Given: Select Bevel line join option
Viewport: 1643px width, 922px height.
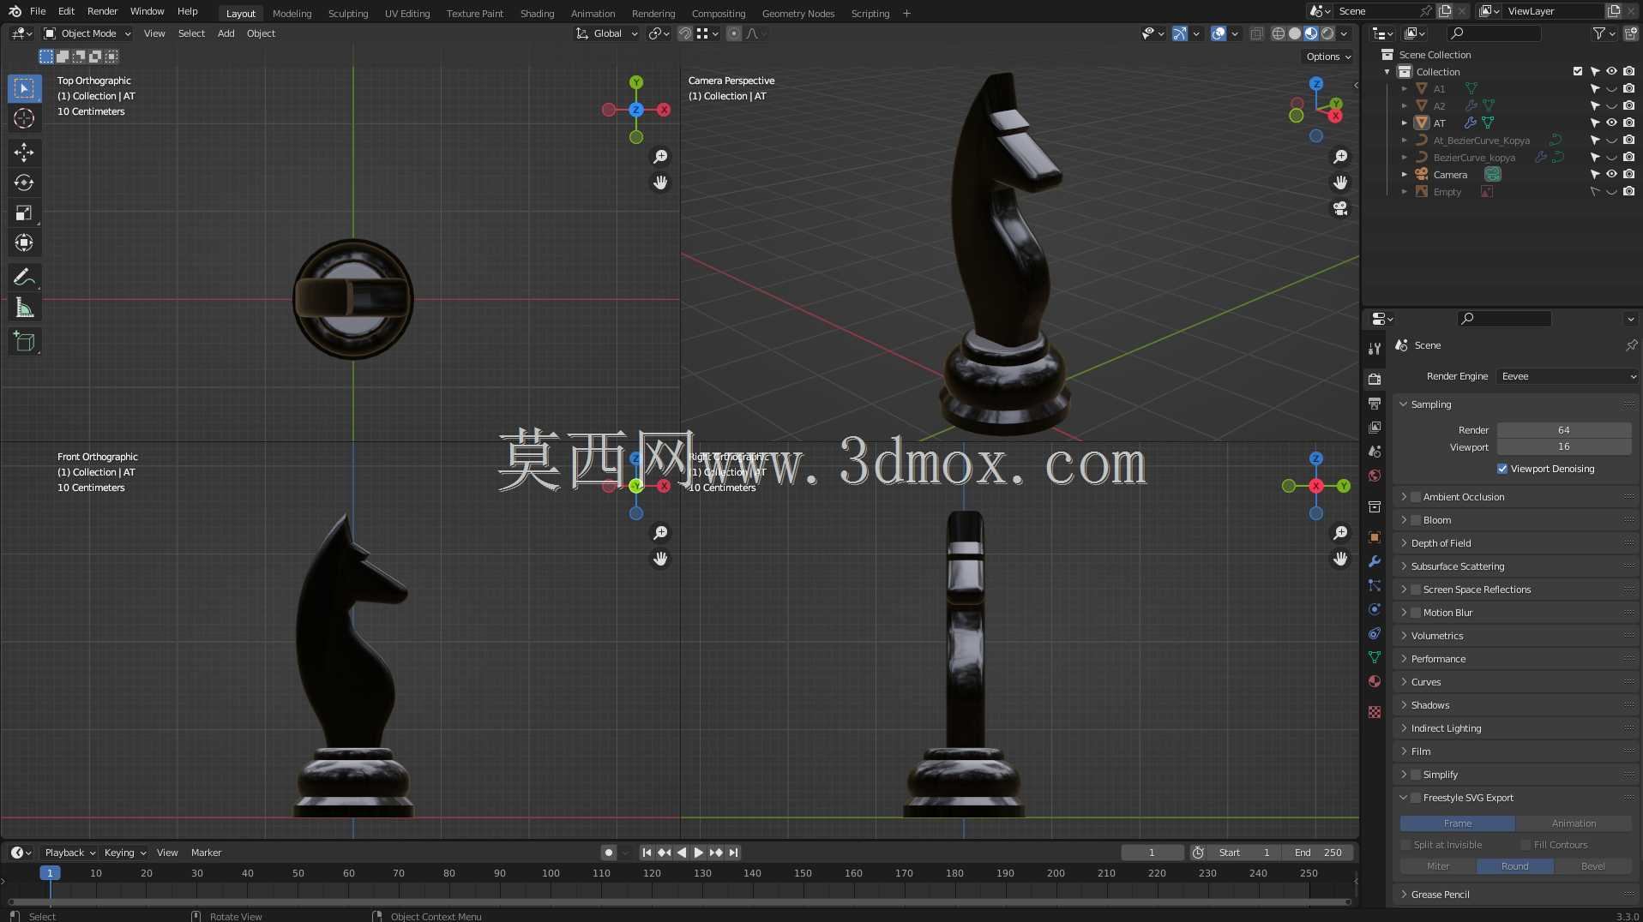Looking at the screenshot, I should pyautogui.click(x=1592, y=866).
